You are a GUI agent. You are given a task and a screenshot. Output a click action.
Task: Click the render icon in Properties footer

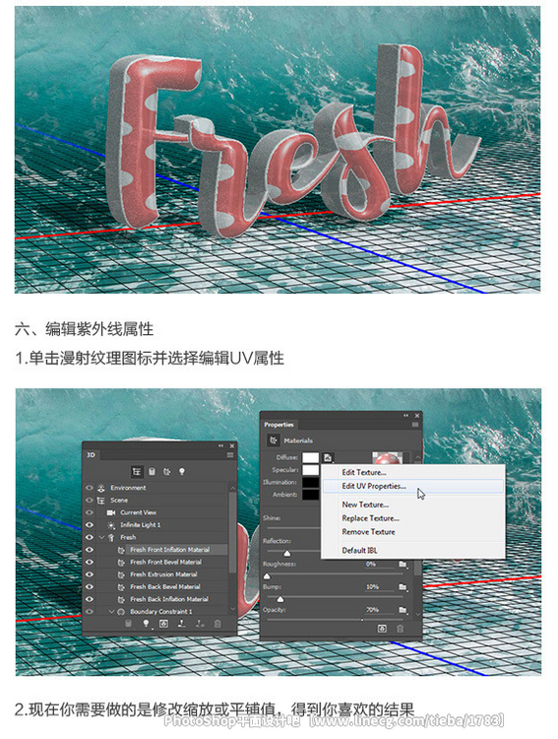point(382,629)
